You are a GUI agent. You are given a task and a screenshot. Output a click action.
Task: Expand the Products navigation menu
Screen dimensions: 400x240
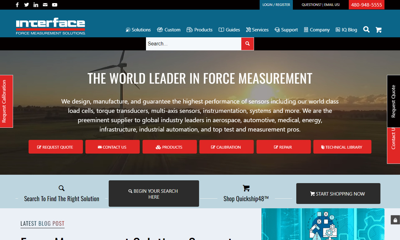(200, 30)
